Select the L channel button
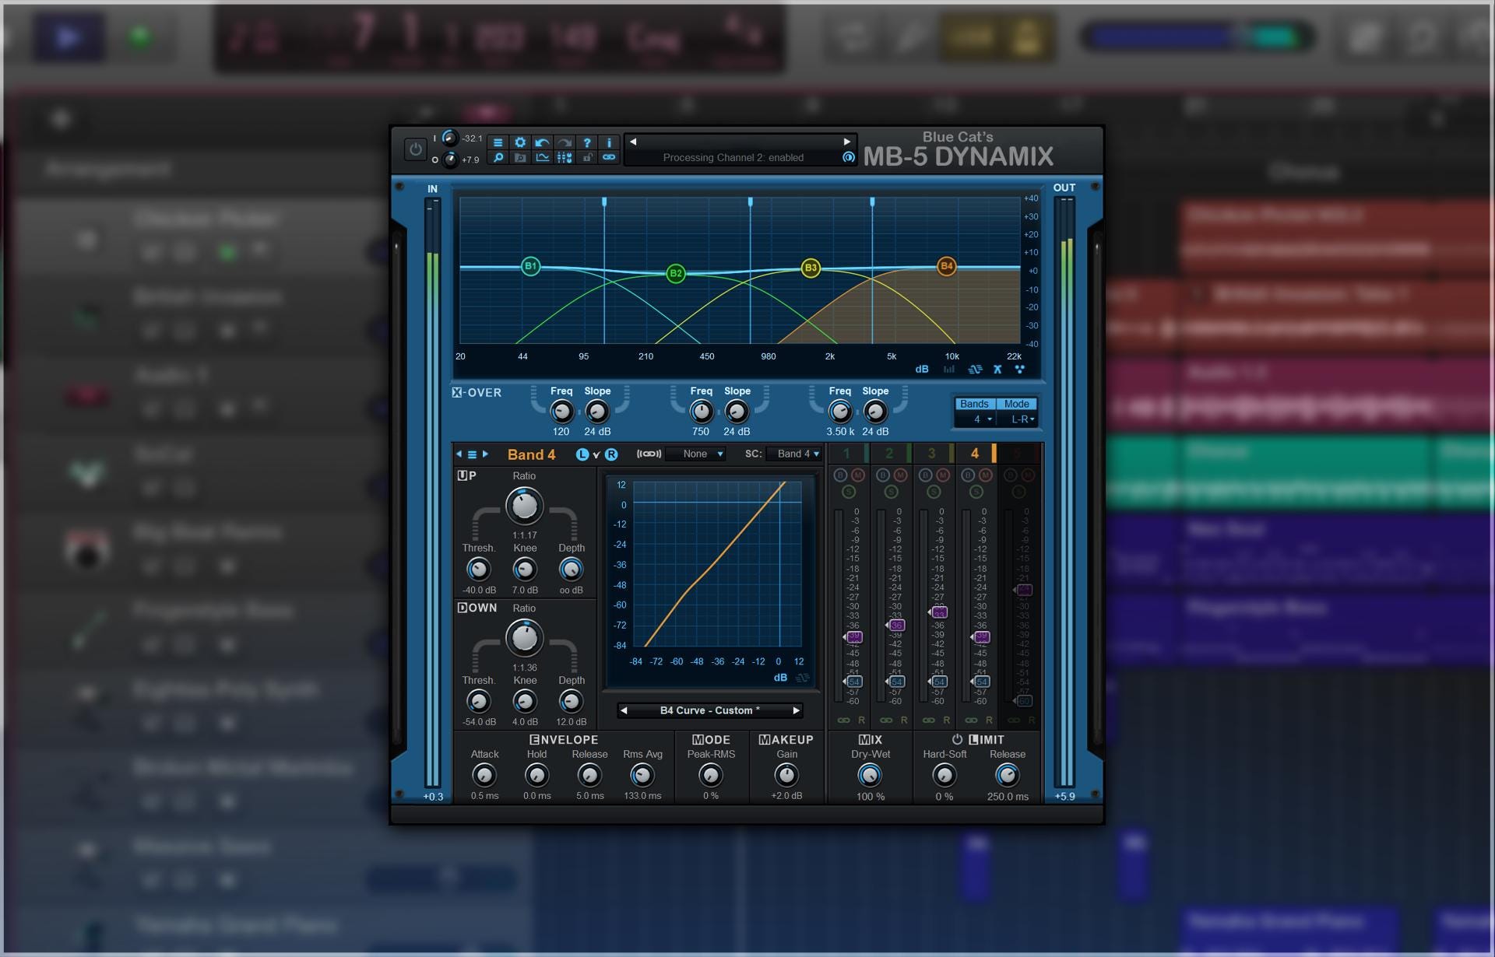 582,454
